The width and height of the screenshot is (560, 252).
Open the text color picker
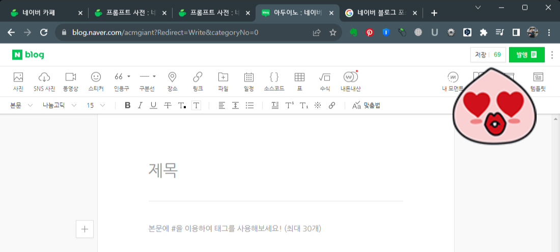pyautogui.click(x=182, y=105)
